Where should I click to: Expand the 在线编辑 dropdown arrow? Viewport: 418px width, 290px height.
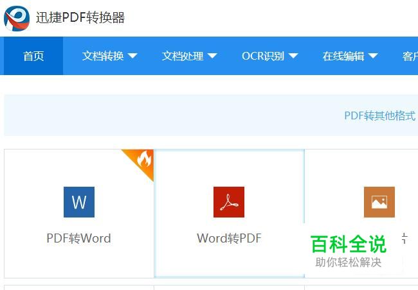point(373,56)
